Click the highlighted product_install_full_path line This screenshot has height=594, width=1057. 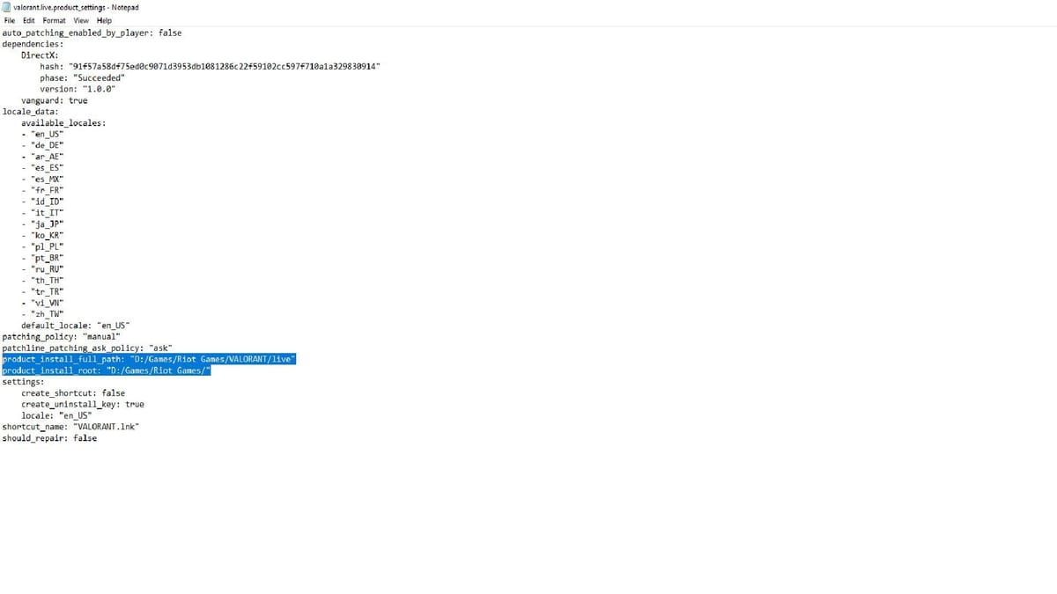[149, 359]
